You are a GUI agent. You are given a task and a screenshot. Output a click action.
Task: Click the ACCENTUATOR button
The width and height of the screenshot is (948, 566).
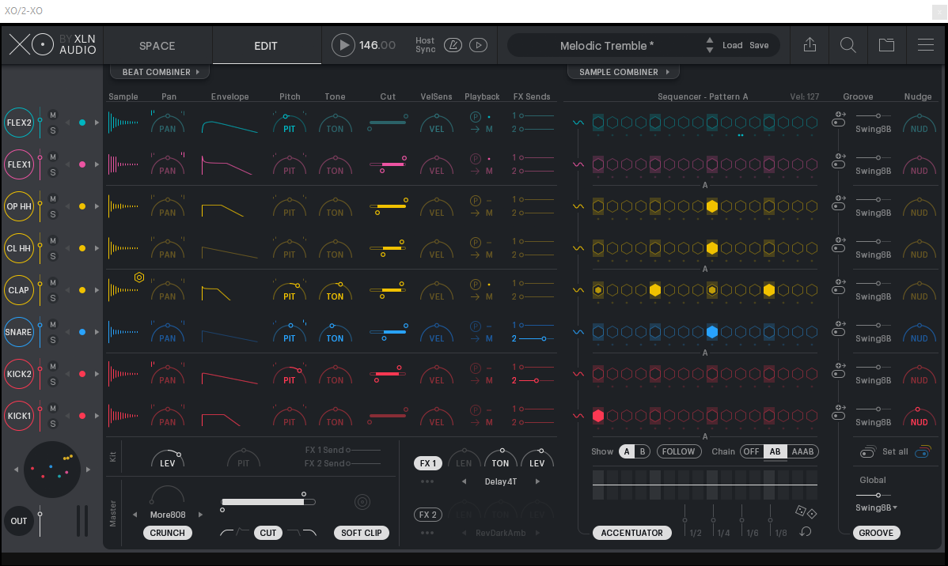tap(631, 533)
